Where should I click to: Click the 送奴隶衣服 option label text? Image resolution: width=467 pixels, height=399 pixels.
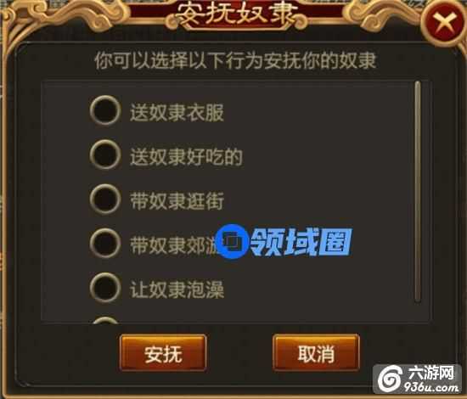[x=177, y=112]
